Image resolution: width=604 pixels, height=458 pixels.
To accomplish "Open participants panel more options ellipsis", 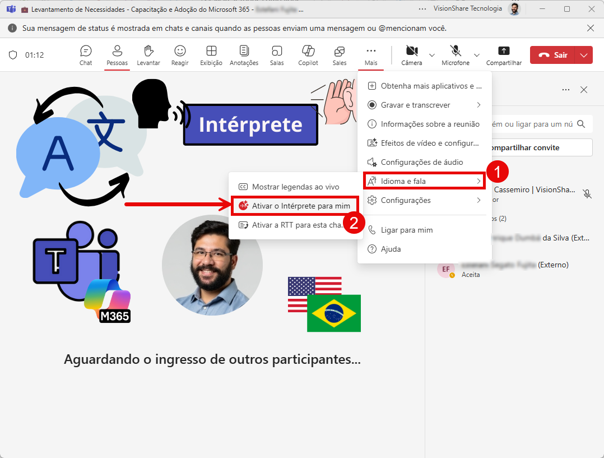I will 566,90.
